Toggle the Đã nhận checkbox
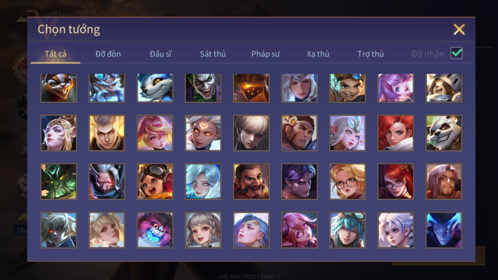 tap(456, 53)
